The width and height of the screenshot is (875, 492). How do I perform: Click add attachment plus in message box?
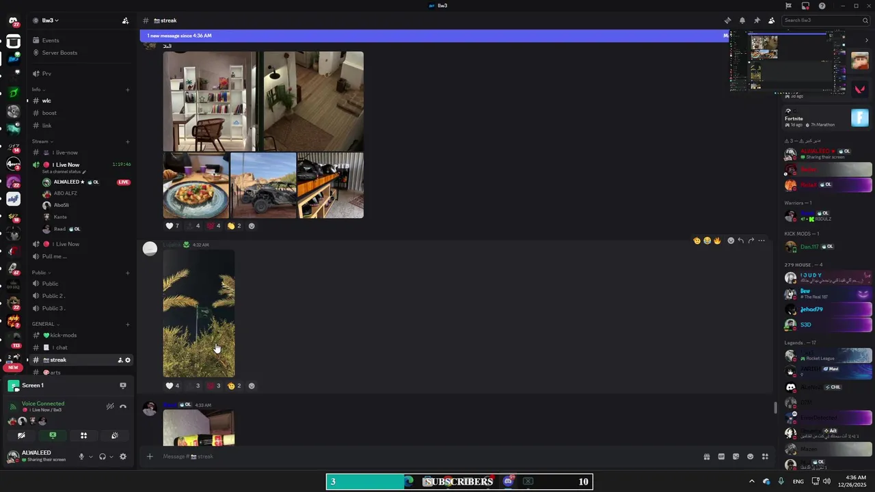click(150, 456)
